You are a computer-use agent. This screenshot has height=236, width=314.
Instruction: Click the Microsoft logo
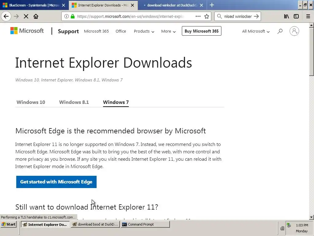(x=27, y=31)
